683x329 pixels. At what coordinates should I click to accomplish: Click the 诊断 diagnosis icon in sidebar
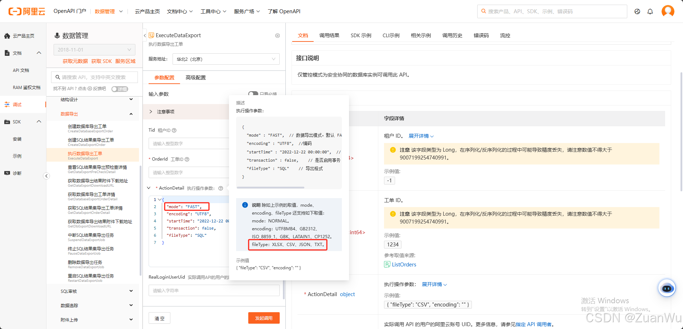(x=7, y=173)
